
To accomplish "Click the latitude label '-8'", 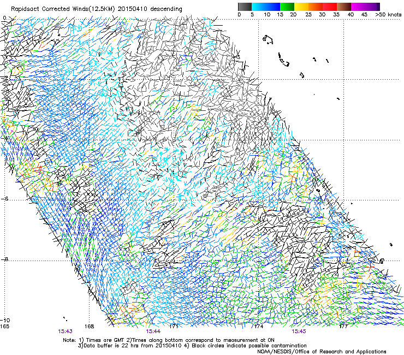I will (4, 259).
